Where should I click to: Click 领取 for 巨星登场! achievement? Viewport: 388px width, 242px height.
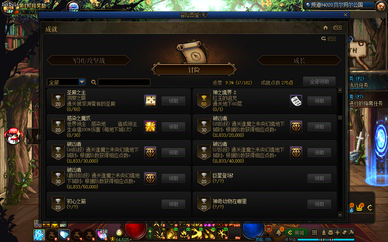(x=319, y=178)
